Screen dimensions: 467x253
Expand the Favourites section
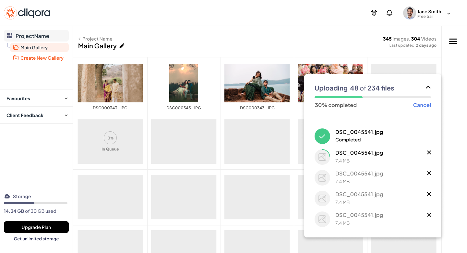pos(36,99)
